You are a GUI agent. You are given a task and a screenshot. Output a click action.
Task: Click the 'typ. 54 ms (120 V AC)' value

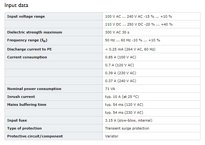tap(124, 105)
